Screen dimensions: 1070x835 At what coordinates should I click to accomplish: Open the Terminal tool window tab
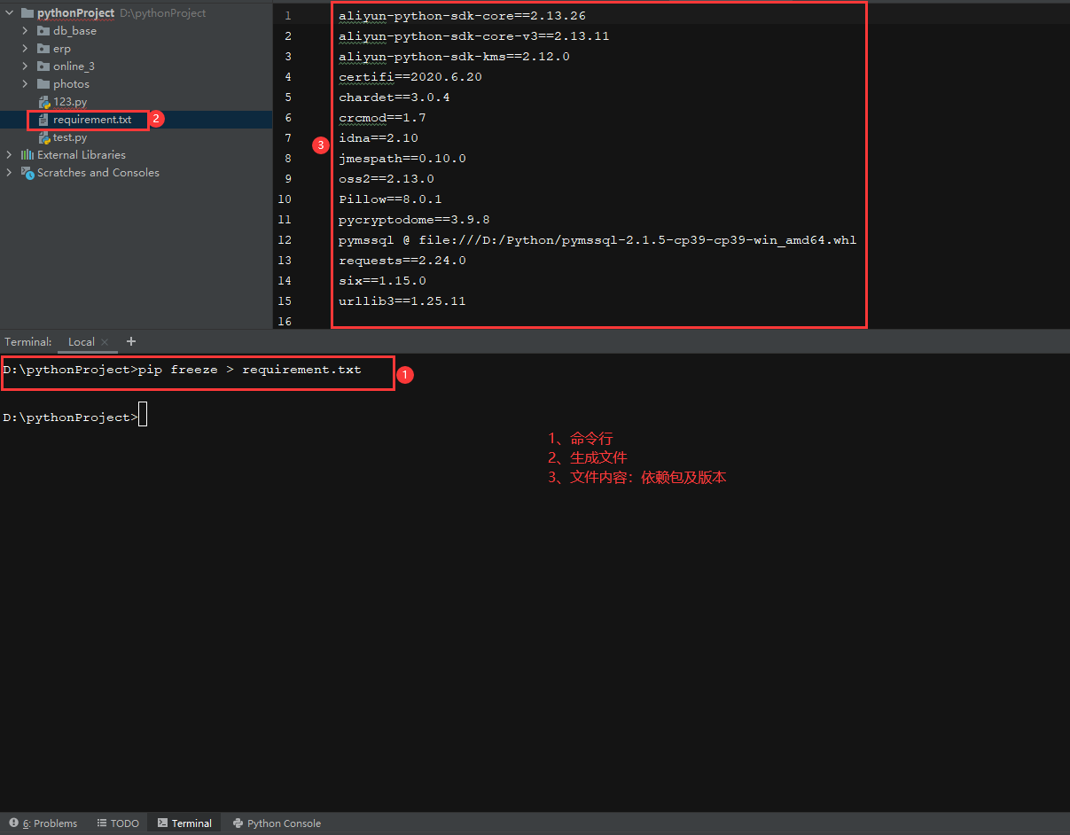click(x=184, y=823)
